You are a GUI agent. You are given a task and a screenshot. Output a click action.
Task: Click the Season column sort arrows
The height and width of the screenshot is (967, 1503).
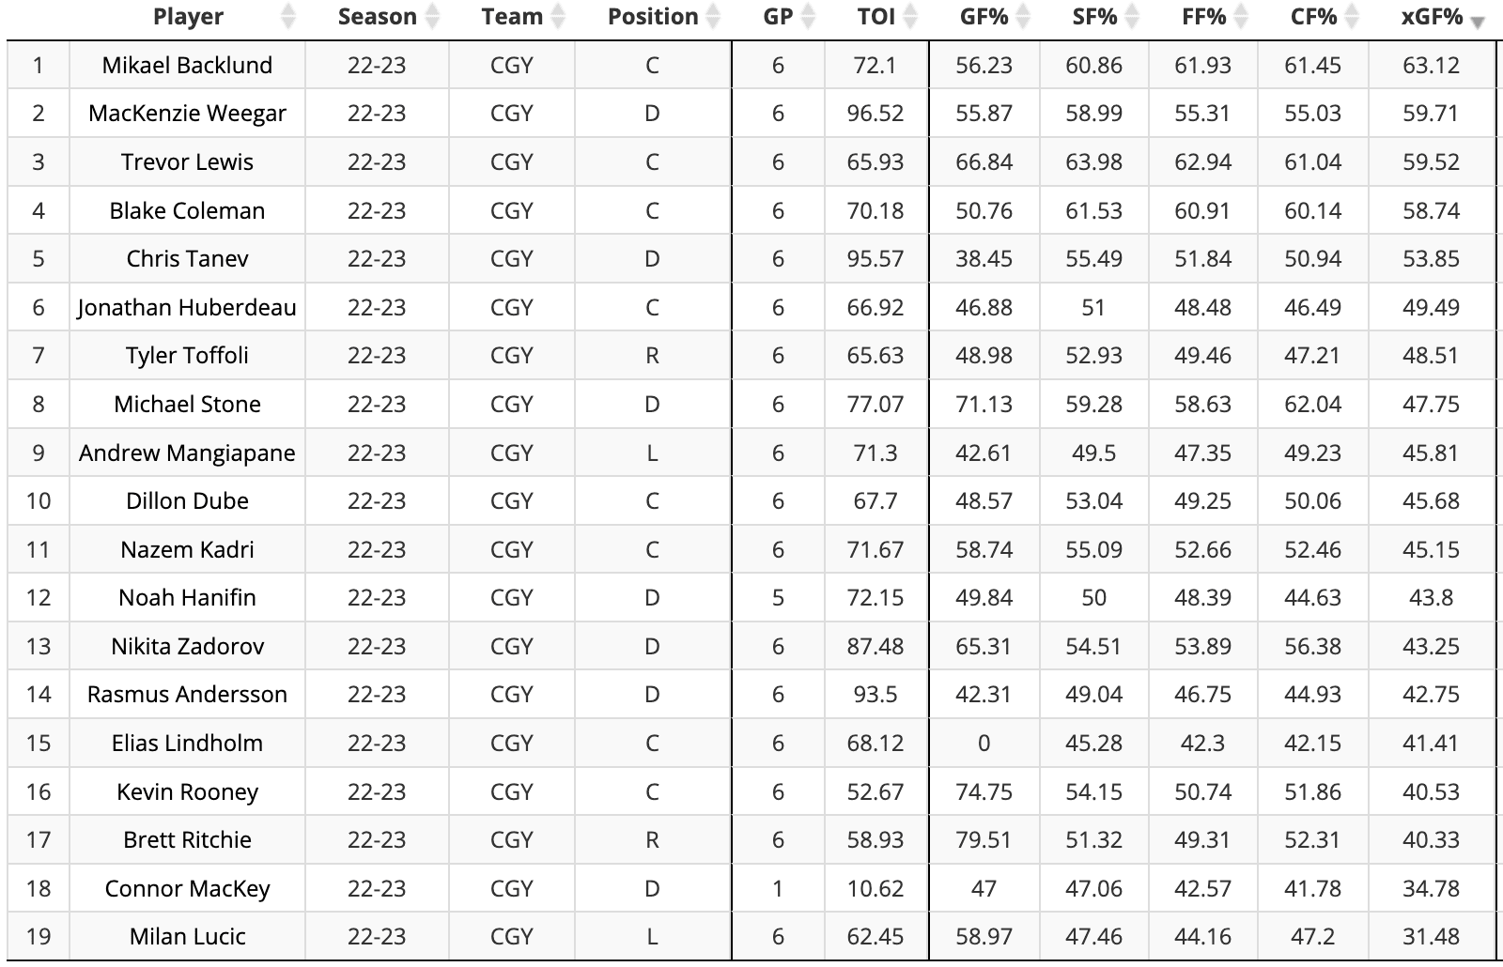(x=432, y=17)
